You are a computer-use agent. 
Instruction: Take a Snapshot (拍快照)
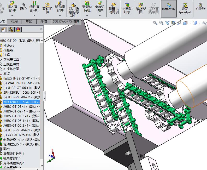coord(200,7)
